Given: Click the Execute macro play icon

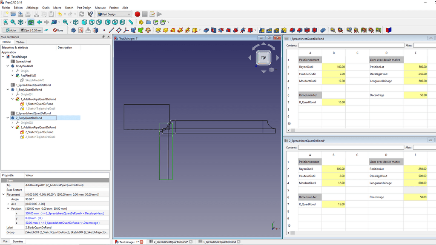Looking at the screenshot, I should pos(159,14).
